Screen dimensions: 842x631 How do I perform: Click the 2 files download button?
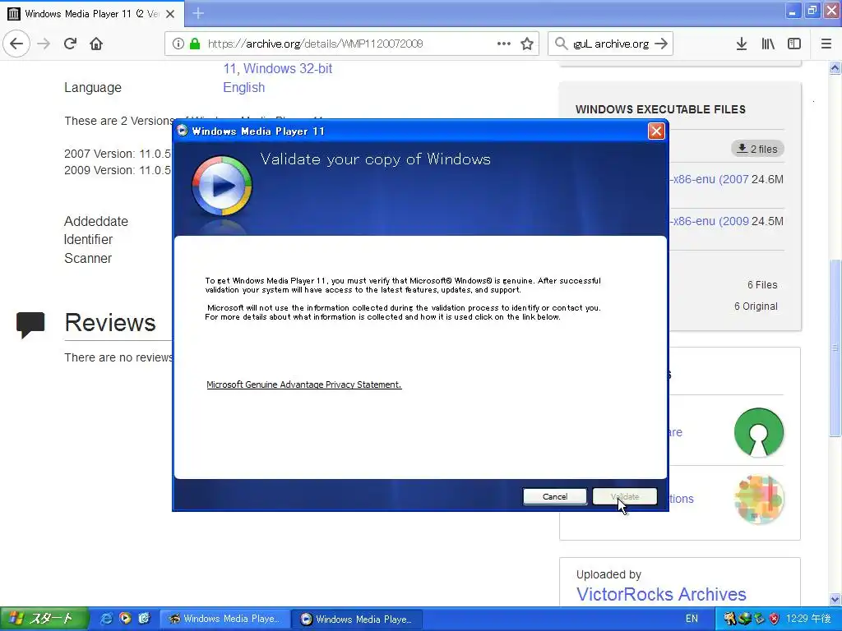tap(757, 149)
